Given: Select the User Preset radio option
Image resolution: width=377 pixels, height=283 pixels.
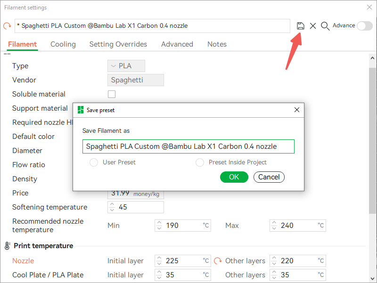Looking at the screenshot, I should pyautogui.click(x=93, y=162).
